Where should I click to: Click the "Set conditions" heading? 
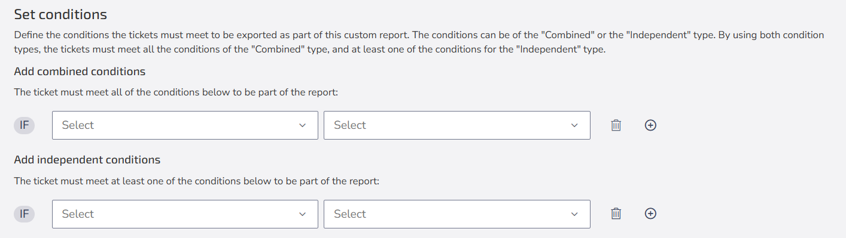click(x=60, y=14)
